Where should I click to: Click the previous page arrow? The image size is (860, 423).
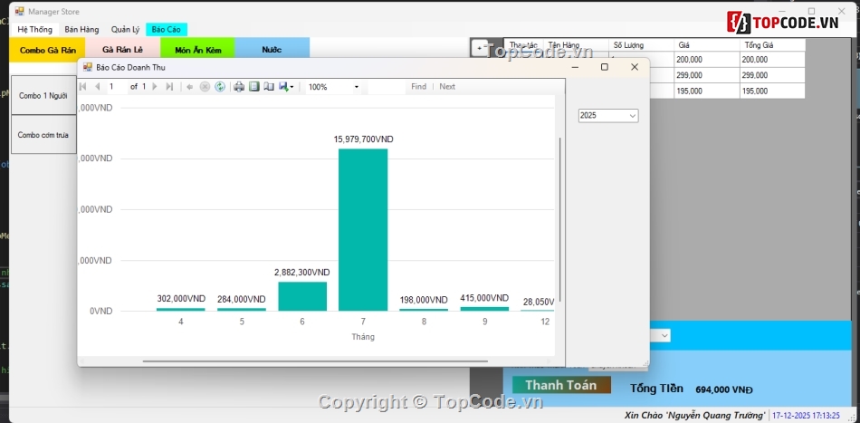(98, 87)
